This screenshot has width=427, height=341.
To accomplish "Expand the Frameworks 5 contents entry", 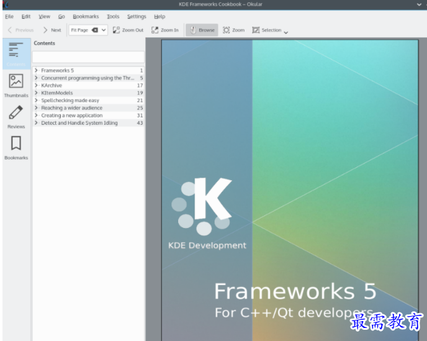I will point(36,70).
